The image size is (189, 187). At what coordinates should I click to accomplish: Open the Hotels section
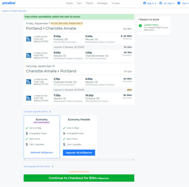(69, 3)
